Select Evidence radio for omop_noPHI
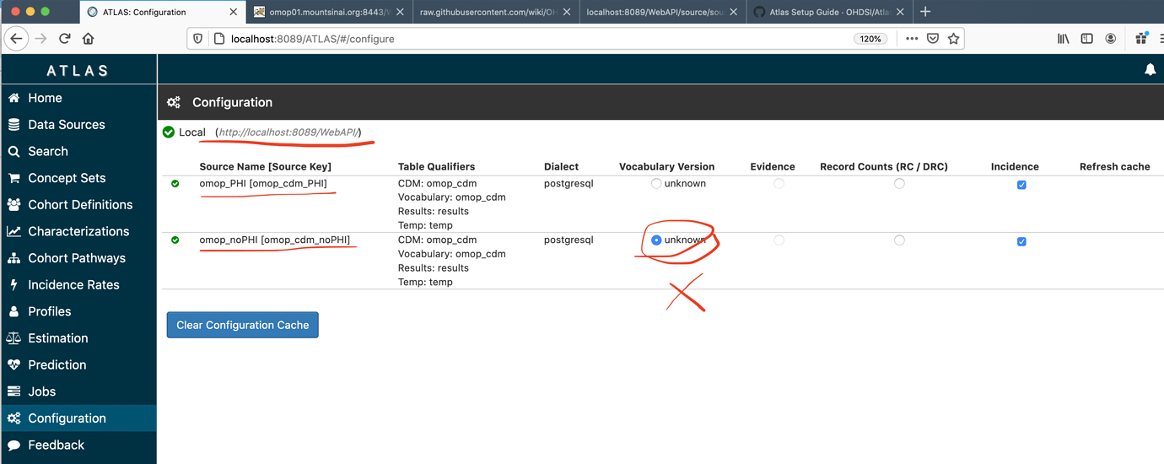The image size is (1164, 464). [779, 240]
